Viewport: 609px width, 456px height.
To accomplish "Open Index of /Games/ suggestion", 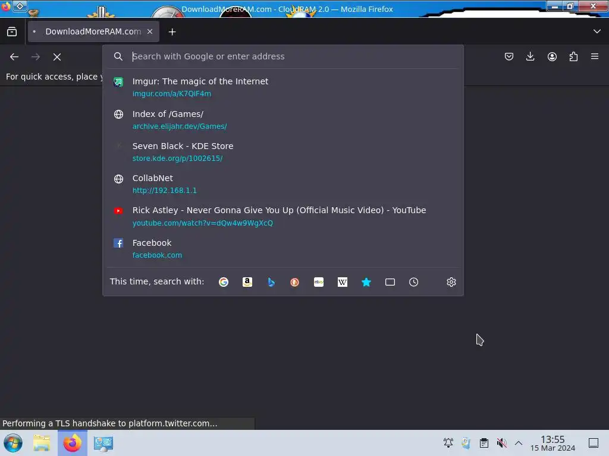I will click(283, 120).
